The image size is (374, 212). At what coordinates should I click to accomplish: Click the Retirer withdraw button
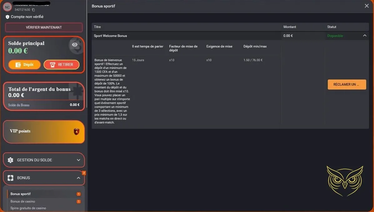pyautogui.click(x=62, y=65)
